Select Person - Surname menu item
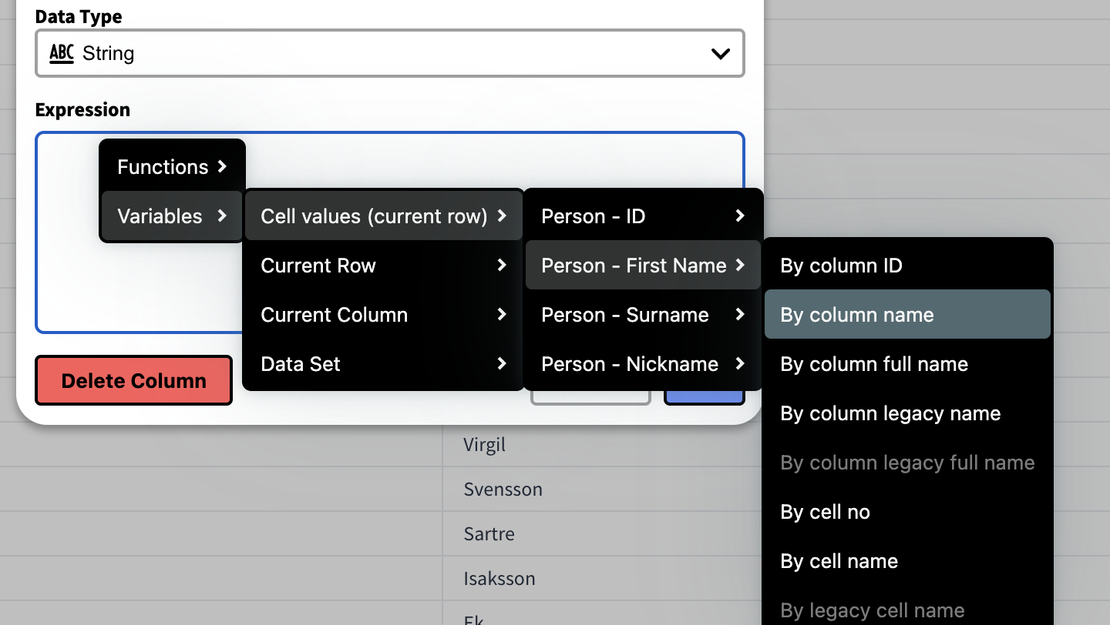Image resolution: width=1110 pixels, height=625 pixels. click(643, 315)
